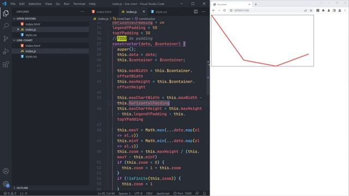Open the Selection menu
Viewport: 349px width, 196px height.
[x=35, y=4]
